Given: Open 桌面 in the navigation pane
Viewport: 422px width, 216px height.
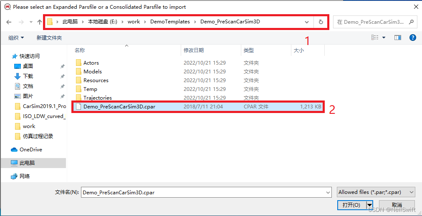Looking at the screenshot, I should pyautogui.click(x=28, y=66).
